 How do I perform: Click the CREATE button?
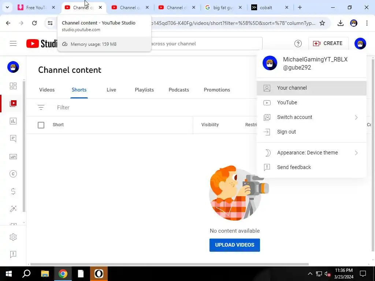coord(328,44)
